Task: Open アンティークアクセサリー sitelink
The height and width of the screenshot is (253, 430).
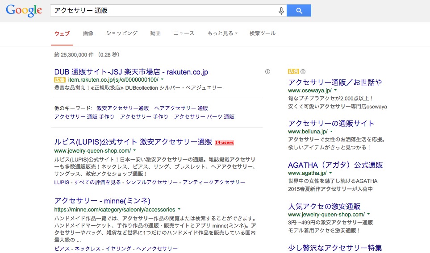Action: 214,182
